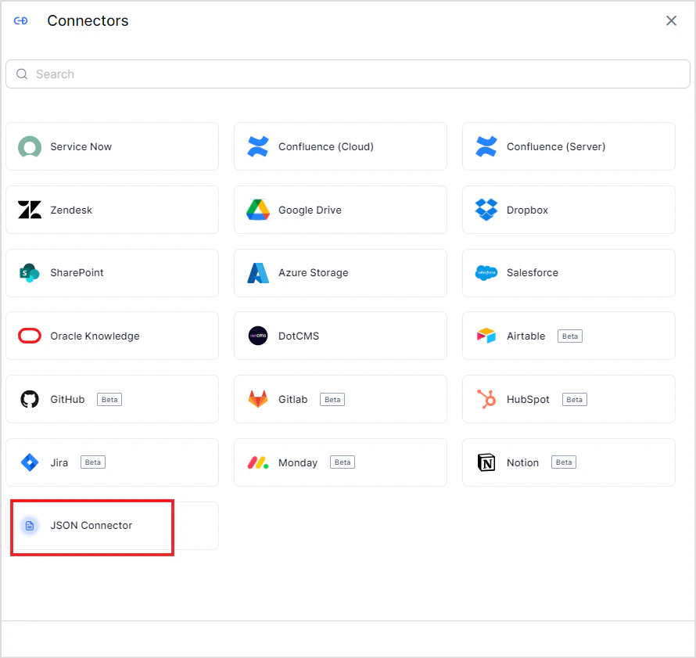Click the Beta badge next to HubSpot
This screenshot has width=696, height=658.
click(x=574, y=399)
